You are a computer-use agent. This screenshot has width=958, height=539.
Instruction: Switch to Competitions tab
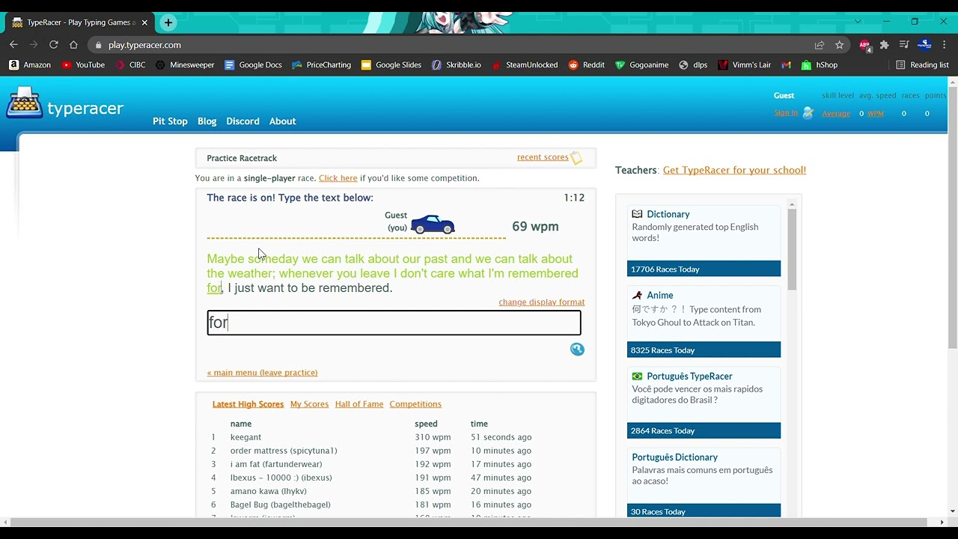[415, 404]
